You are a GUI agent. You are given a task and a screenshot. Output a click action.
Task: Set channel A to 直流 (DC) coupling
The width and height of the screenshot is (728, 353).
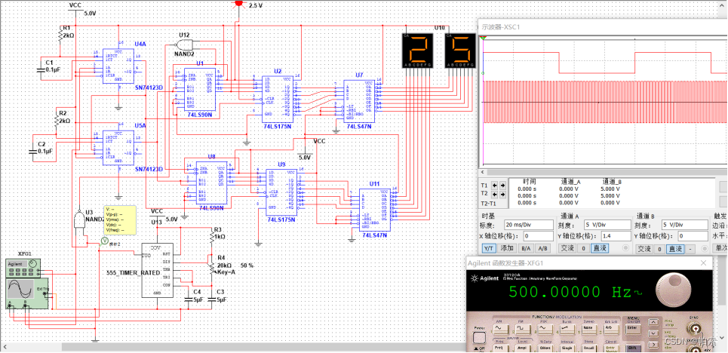600,248
